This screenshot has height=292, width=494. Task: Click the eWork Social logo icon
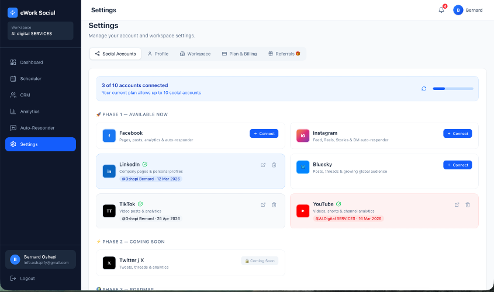[13, 13]
